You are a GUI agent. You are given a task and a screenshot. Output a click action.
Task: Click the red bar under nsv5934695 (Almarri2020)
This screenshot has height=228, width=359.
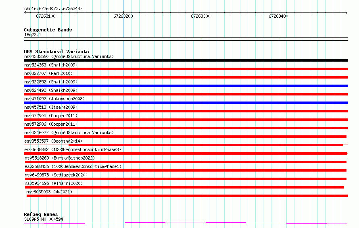point(184,187)
